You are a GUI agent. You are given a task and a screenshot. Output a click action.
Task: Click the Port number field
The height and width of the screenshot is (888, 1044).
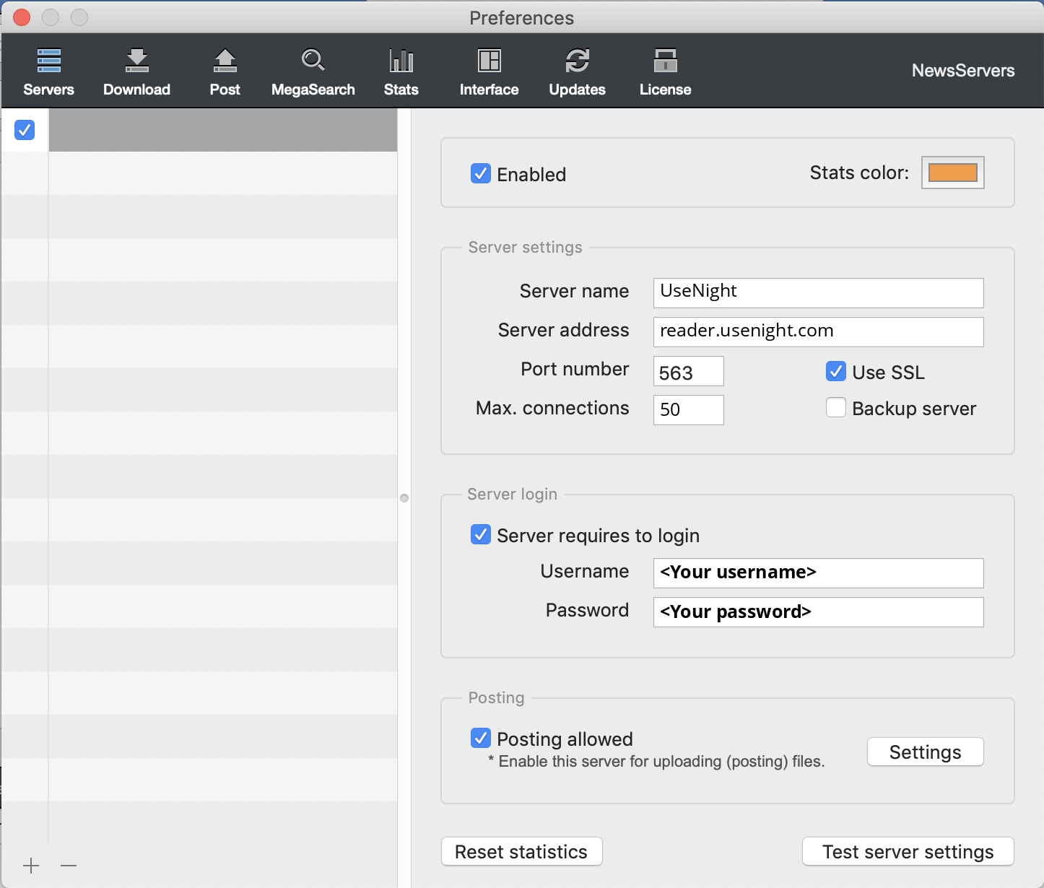pyautogui.click(x=689, y=371)
